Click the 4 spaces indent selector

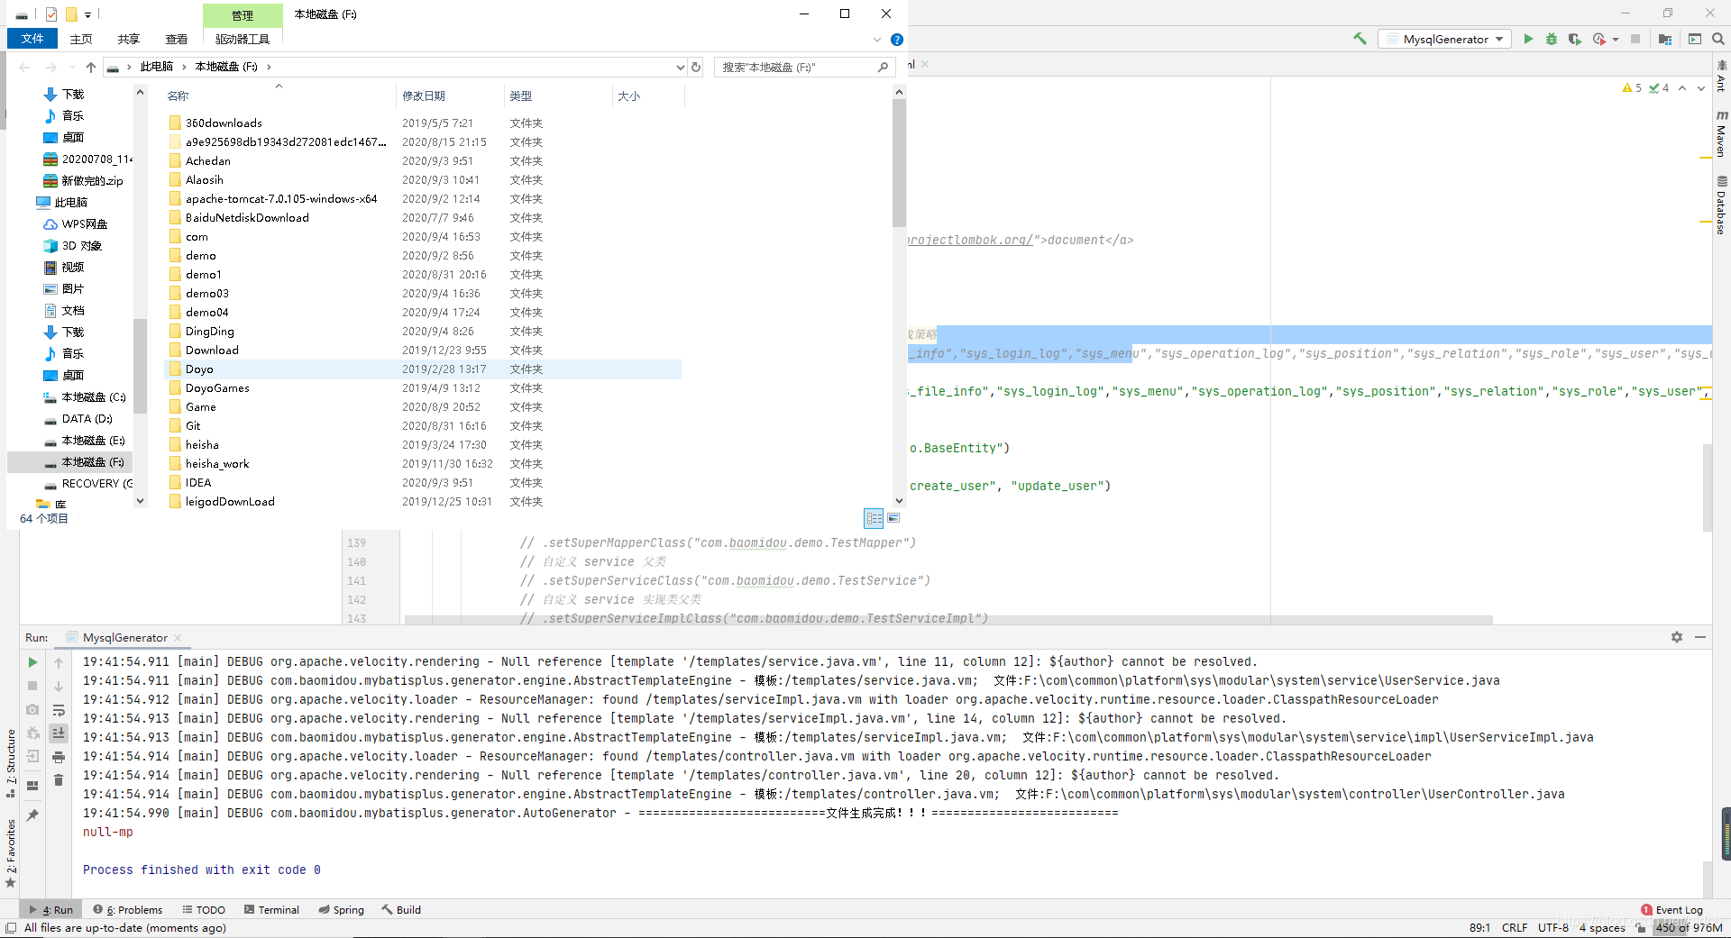coord(1602,928)
